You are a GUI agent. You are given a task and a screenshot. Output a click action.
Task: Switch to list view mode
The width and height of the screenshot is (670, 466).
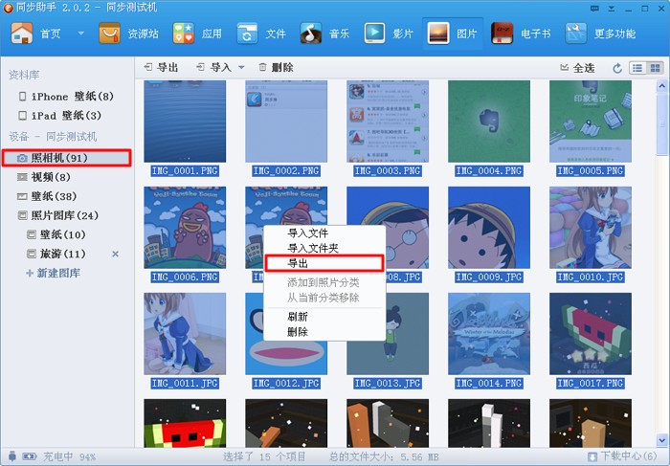637,68
